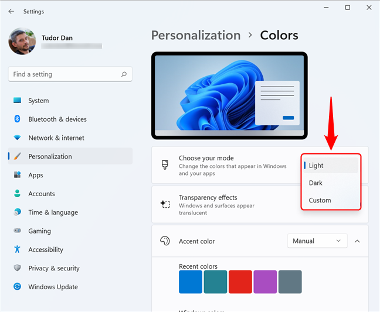Minimize the Settings window

pos(326,8)
